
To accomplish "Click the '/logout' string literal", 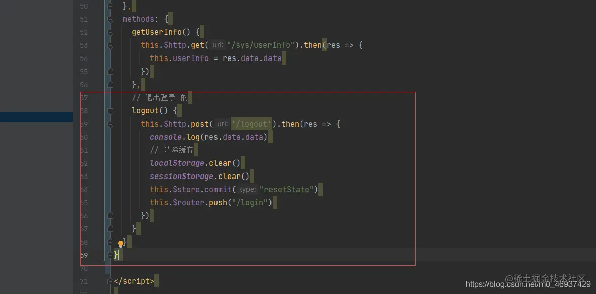I will point(252,124).
